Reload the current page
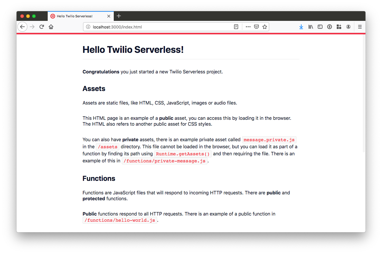The image size is (382, 254). [x=42, y=27]
